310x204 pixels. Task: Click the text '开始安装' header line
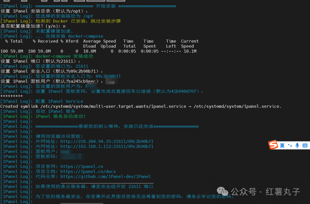click(x=106, y=6)
